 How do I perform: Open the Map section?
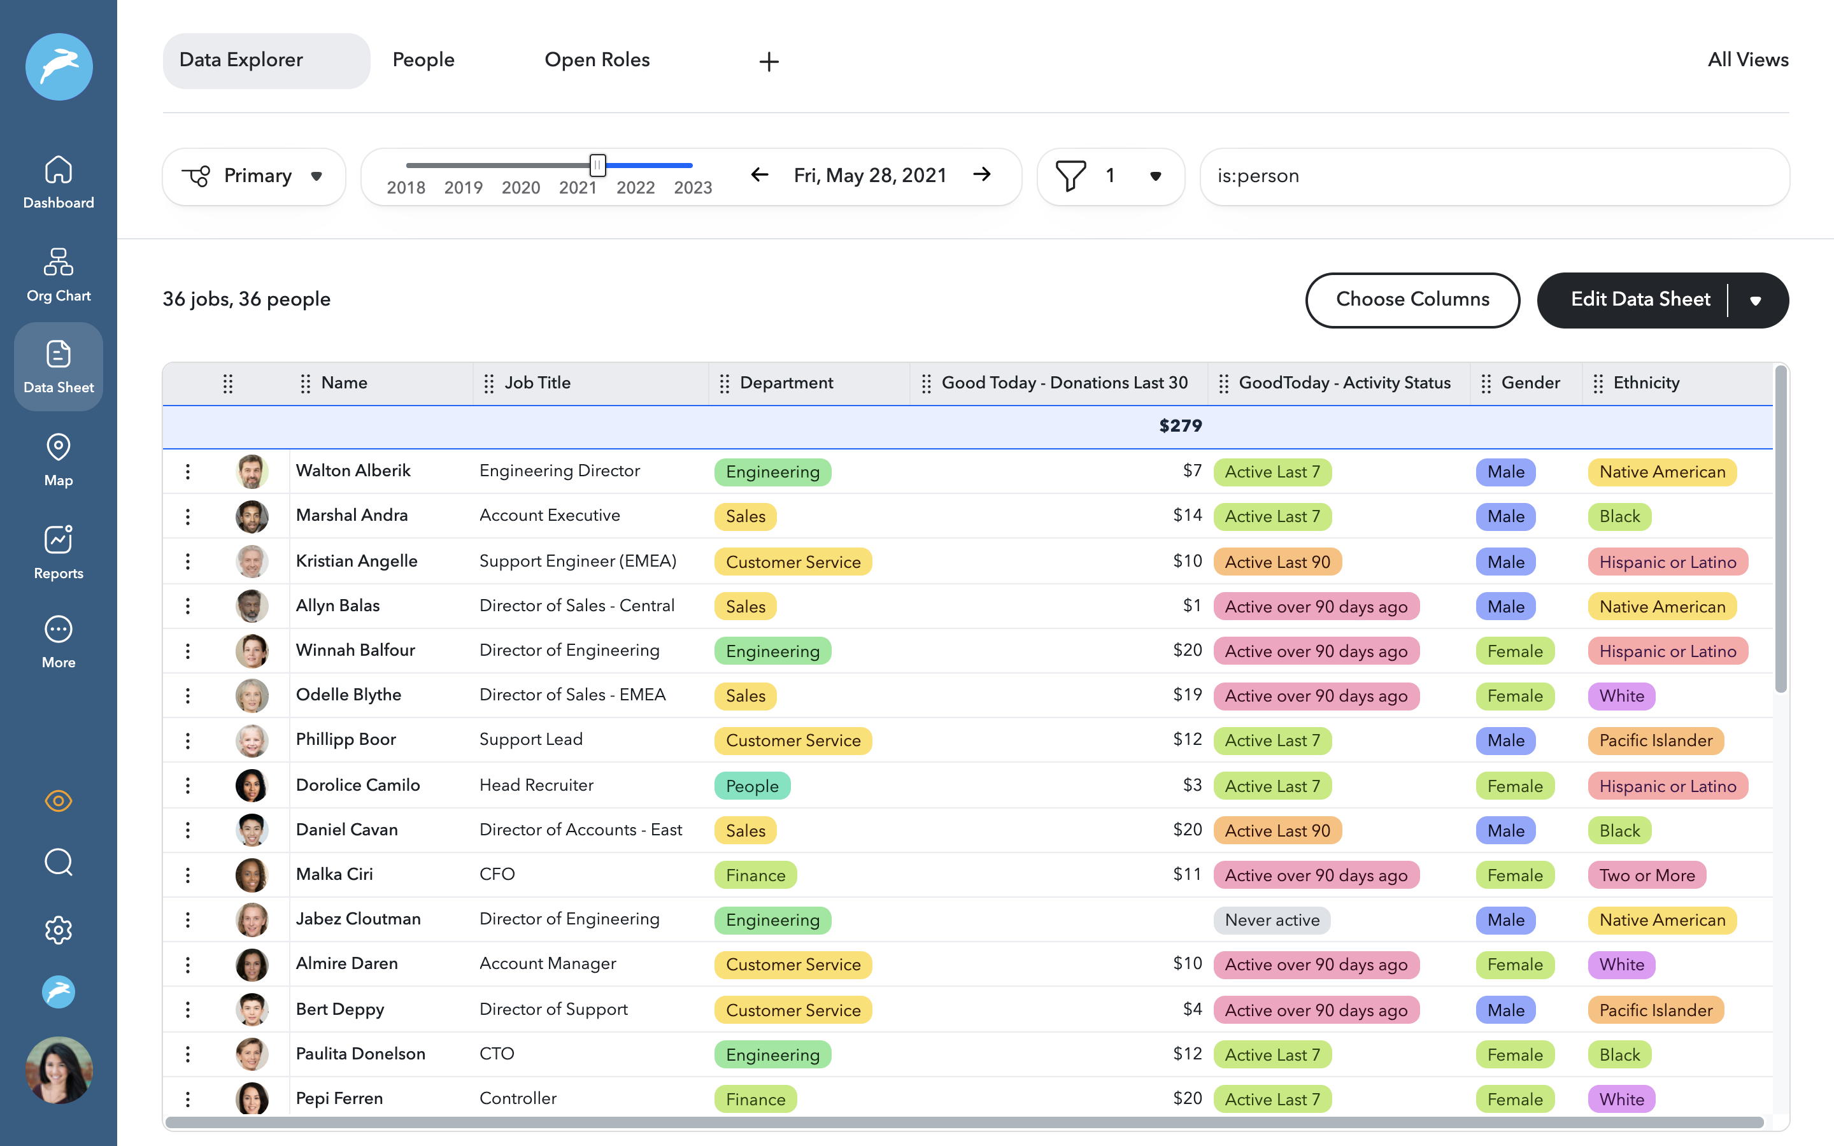(59, 459)
